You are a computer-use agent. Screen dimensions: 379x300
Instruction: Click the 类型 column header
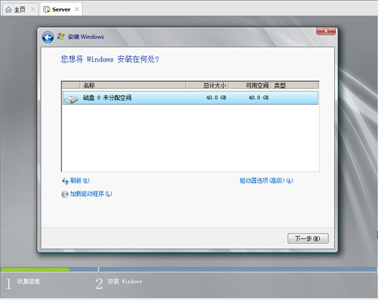(294, 85)
